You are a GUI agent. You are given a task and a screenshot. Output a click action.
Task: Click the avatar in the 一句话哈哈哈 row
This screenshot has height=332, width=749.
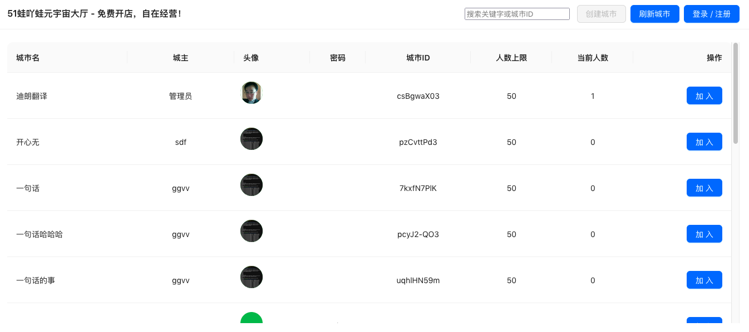[x=252, y=231]
